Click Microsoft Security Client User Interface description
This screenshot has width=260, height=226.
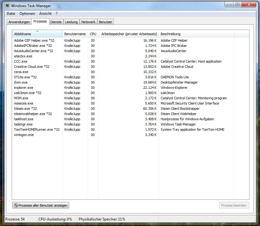pos(190,103)
